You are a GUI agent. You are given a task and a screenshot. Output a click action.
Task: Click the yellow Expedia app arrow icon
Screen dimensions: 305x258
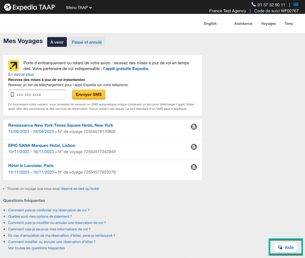click(x=14, y=65)
